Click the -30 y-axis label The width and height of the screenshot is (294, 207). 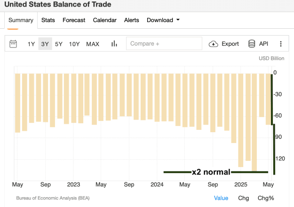[278, 94]
